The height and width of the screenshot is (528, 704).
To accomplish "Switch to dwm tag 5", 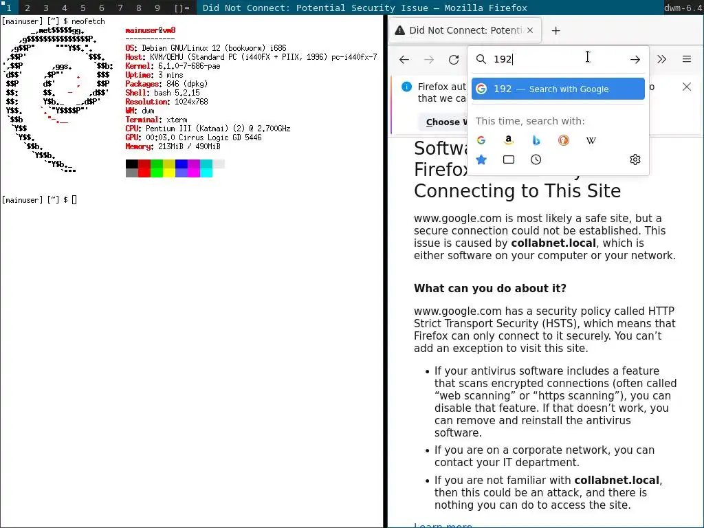I will click(x=83, y=8).
